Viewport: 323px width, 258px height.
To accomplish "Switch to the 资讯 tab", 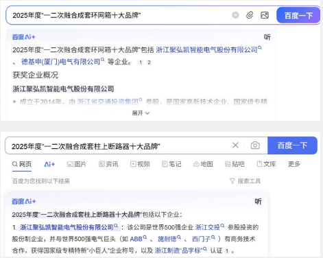I will [108, 164].
